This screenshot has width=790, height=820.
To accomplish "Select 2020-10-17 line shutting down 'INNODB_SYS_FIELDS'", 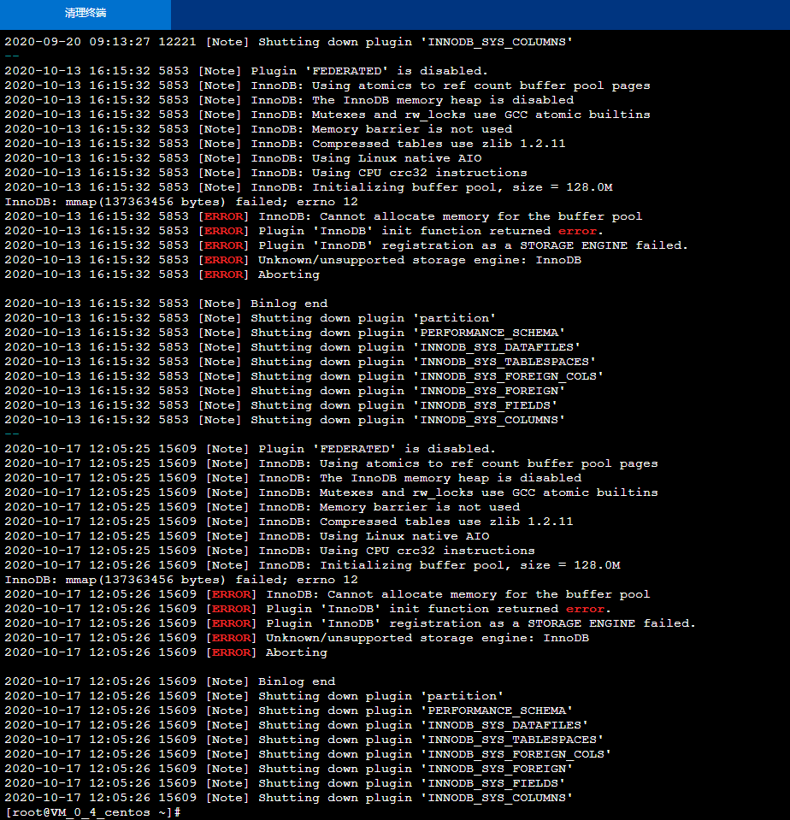I will pos(285,783).
